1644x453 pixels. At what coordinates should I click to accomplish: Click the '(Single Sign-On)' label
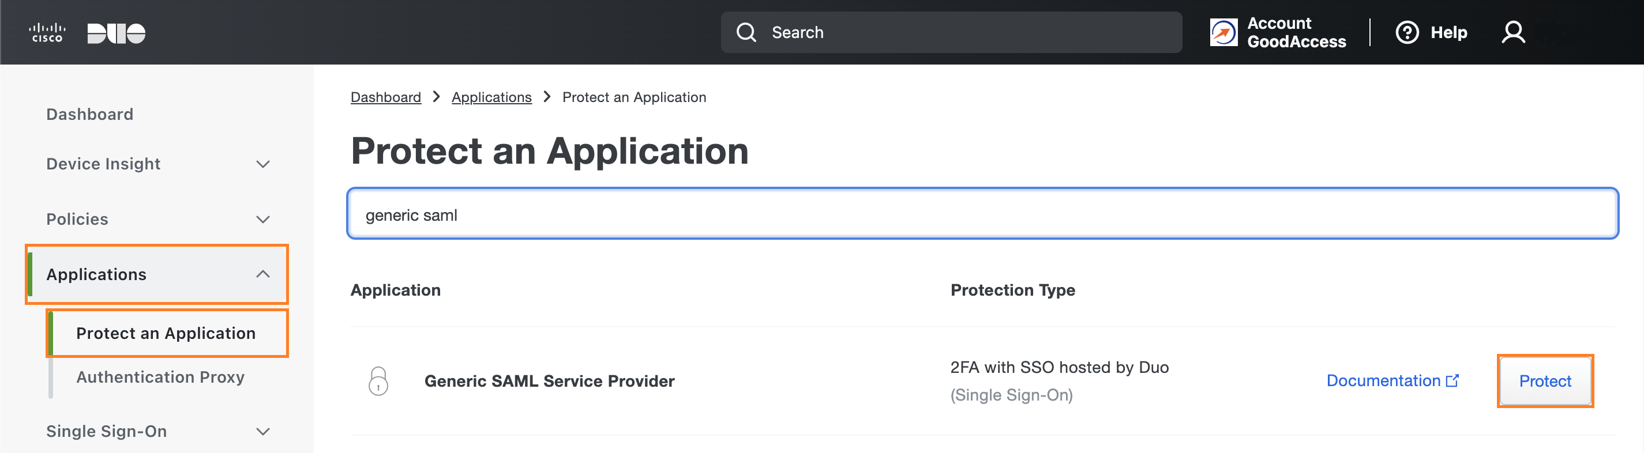(1012, 395)
